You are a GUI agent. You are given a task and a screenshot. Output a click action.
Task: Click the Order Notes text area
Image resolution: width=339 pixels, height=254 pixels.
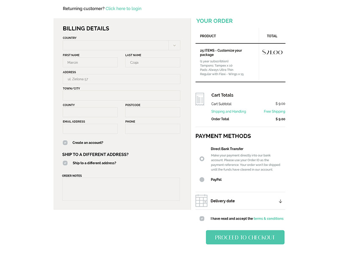click(x=121, y=189)
